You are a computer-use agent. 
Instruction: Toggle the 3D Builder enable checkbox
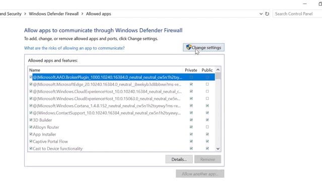coord(31,120)
